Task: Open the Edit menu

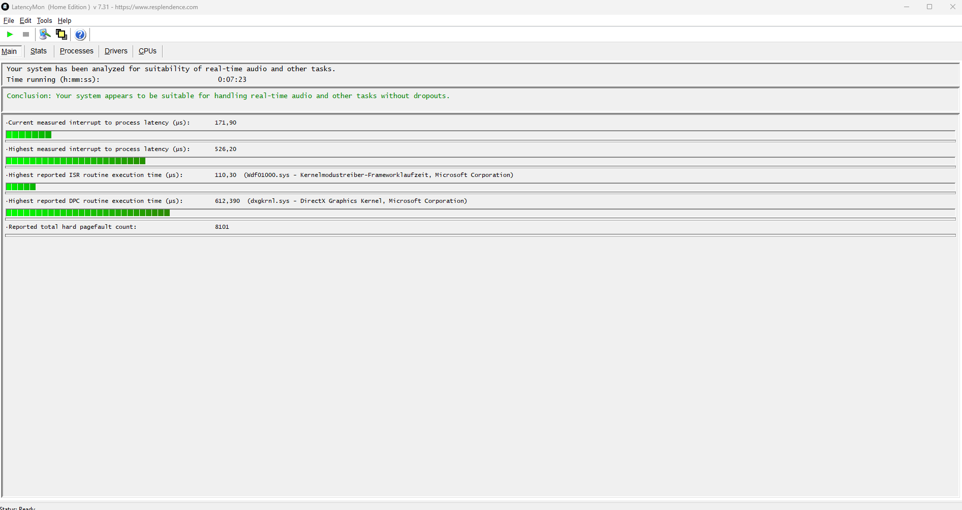Action: pos(25,21)
